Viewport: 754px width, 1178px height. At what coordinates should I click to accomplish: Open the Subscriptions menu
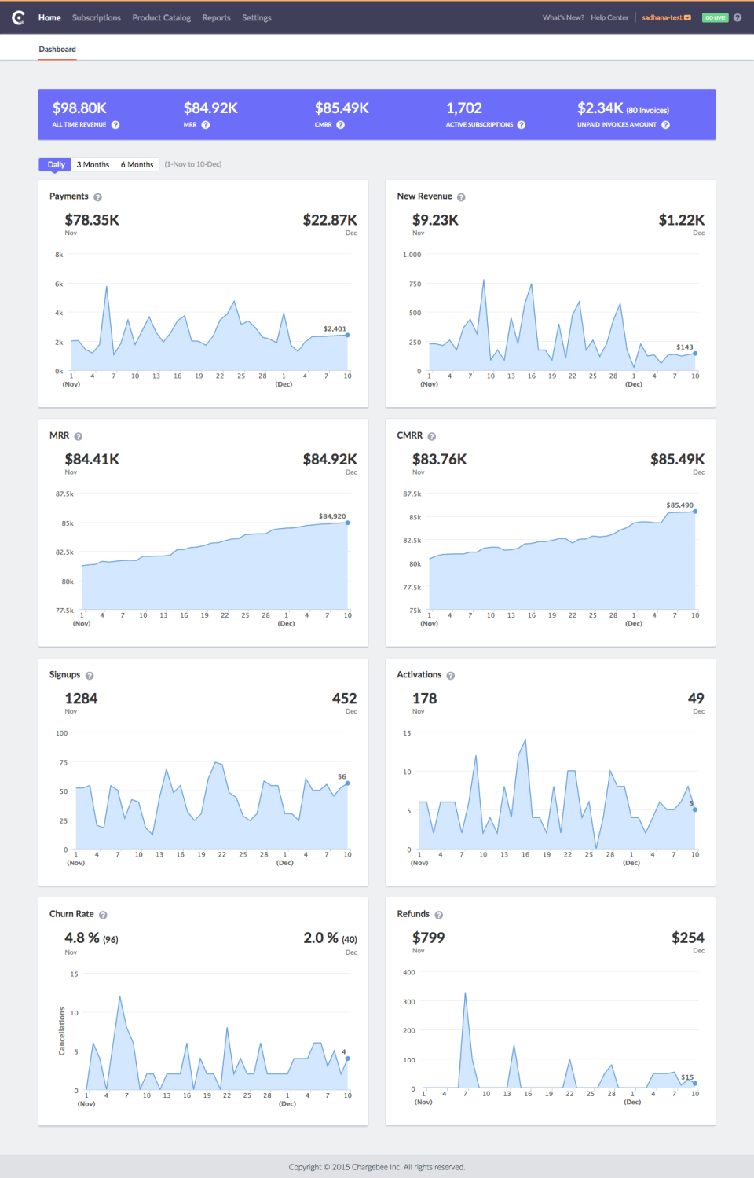tap(97, 17)
